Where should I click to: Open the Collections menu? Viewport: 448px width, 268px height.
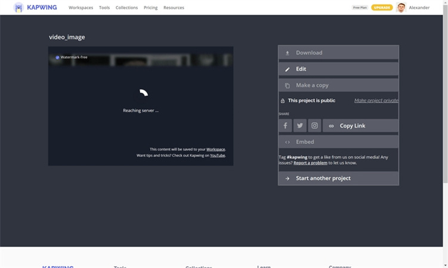(126, 8)
